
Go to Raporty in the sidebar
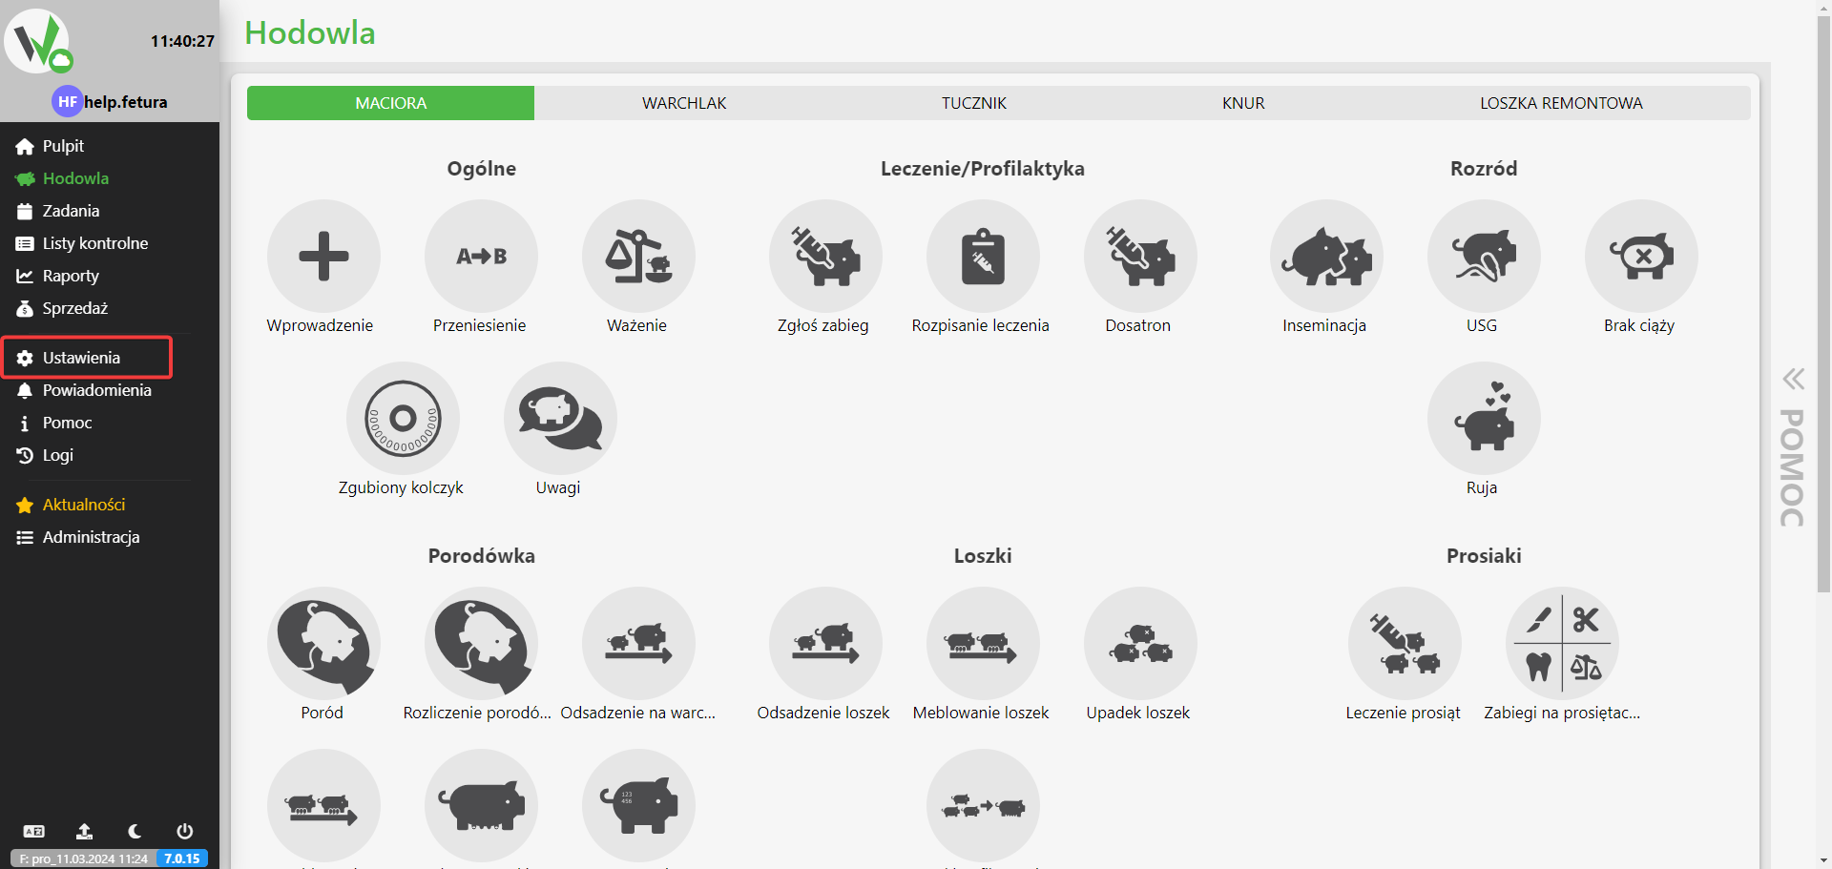(71, 276)
